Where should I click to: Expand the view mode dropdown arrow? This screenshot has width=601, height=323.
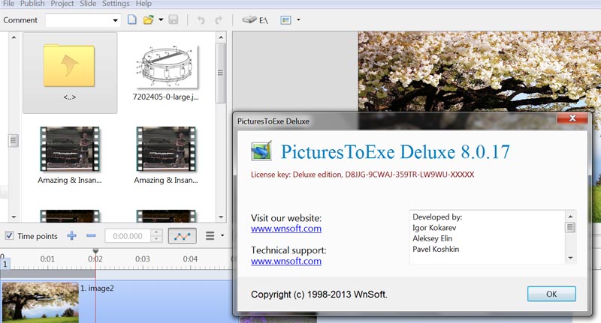(298, 20)
